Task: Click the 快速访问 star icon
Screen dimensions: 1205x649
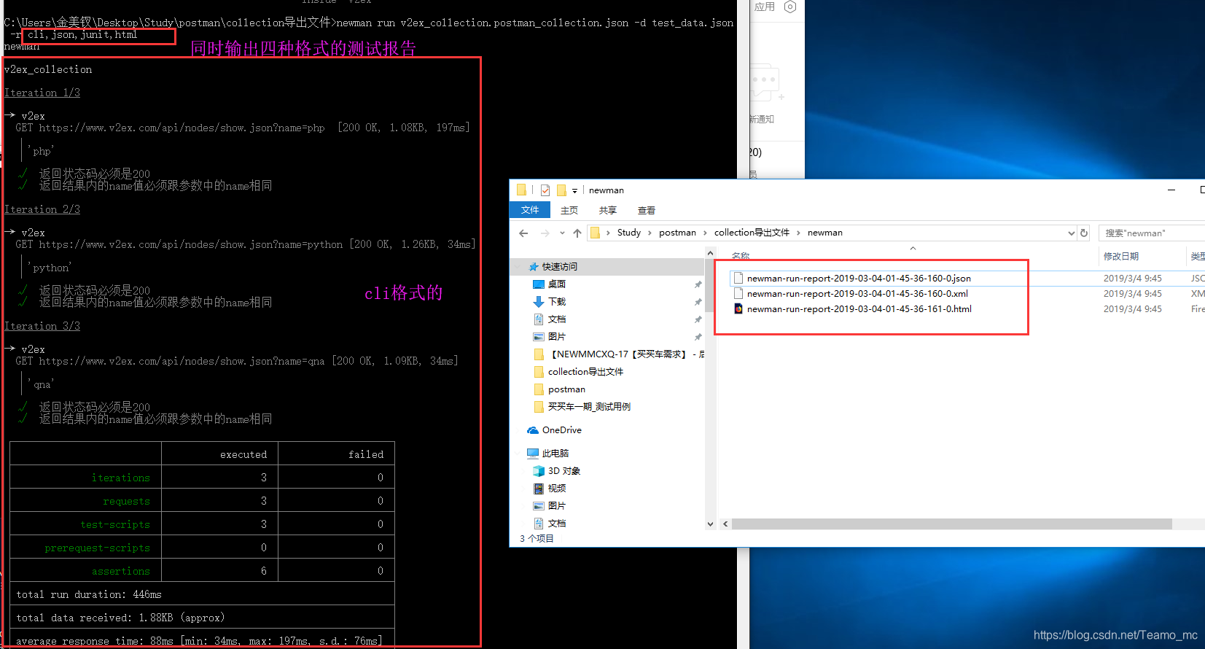Action: [534, 267]
